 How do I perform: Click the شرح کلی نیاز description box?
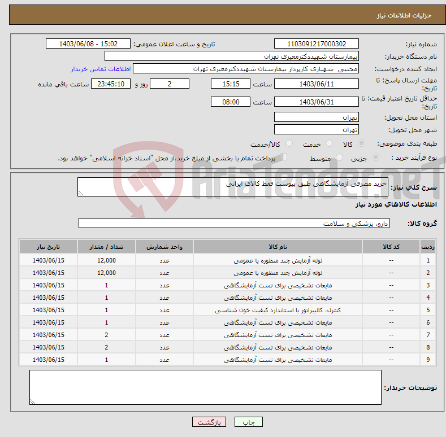[x=233, y=187]
